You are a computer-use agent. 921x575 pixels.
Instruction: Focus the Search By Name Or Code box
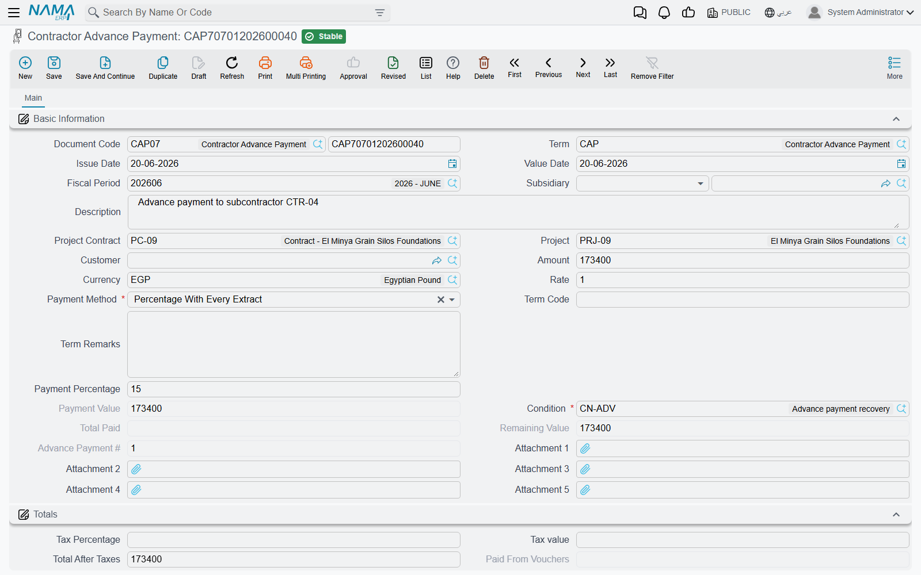click(x=237, y=13)
